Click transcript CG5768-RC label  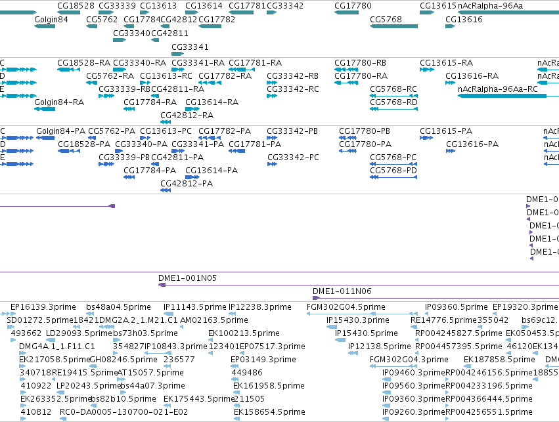(x=393, y=89)
